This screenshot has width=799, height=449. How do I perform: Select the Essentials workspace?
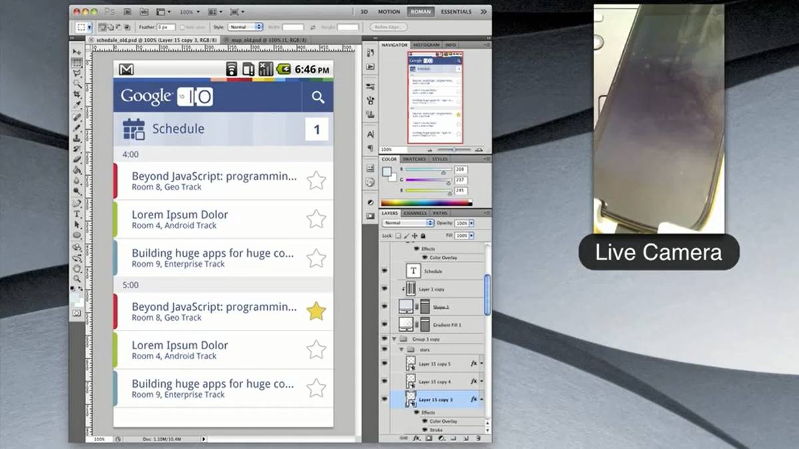coord(456,11)
